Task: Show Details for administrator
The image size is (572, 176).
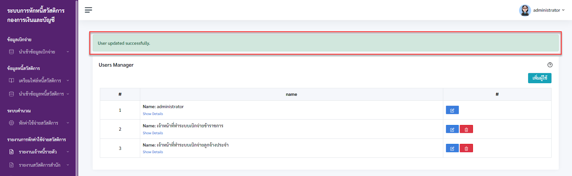Action: point(153,114)
